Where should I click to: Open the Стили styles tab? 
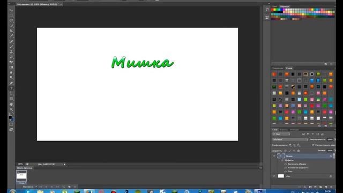289,68
